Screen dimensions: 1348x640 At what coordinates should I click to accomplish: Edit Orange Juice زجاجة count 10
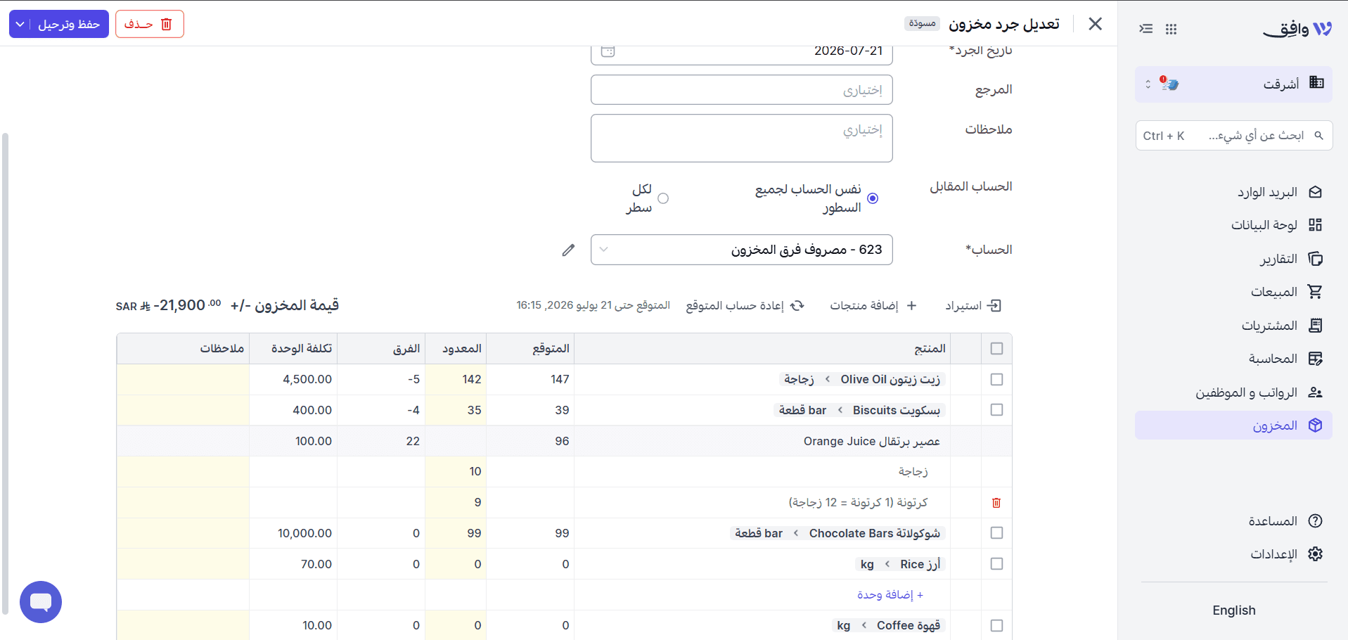pos(456,471)
